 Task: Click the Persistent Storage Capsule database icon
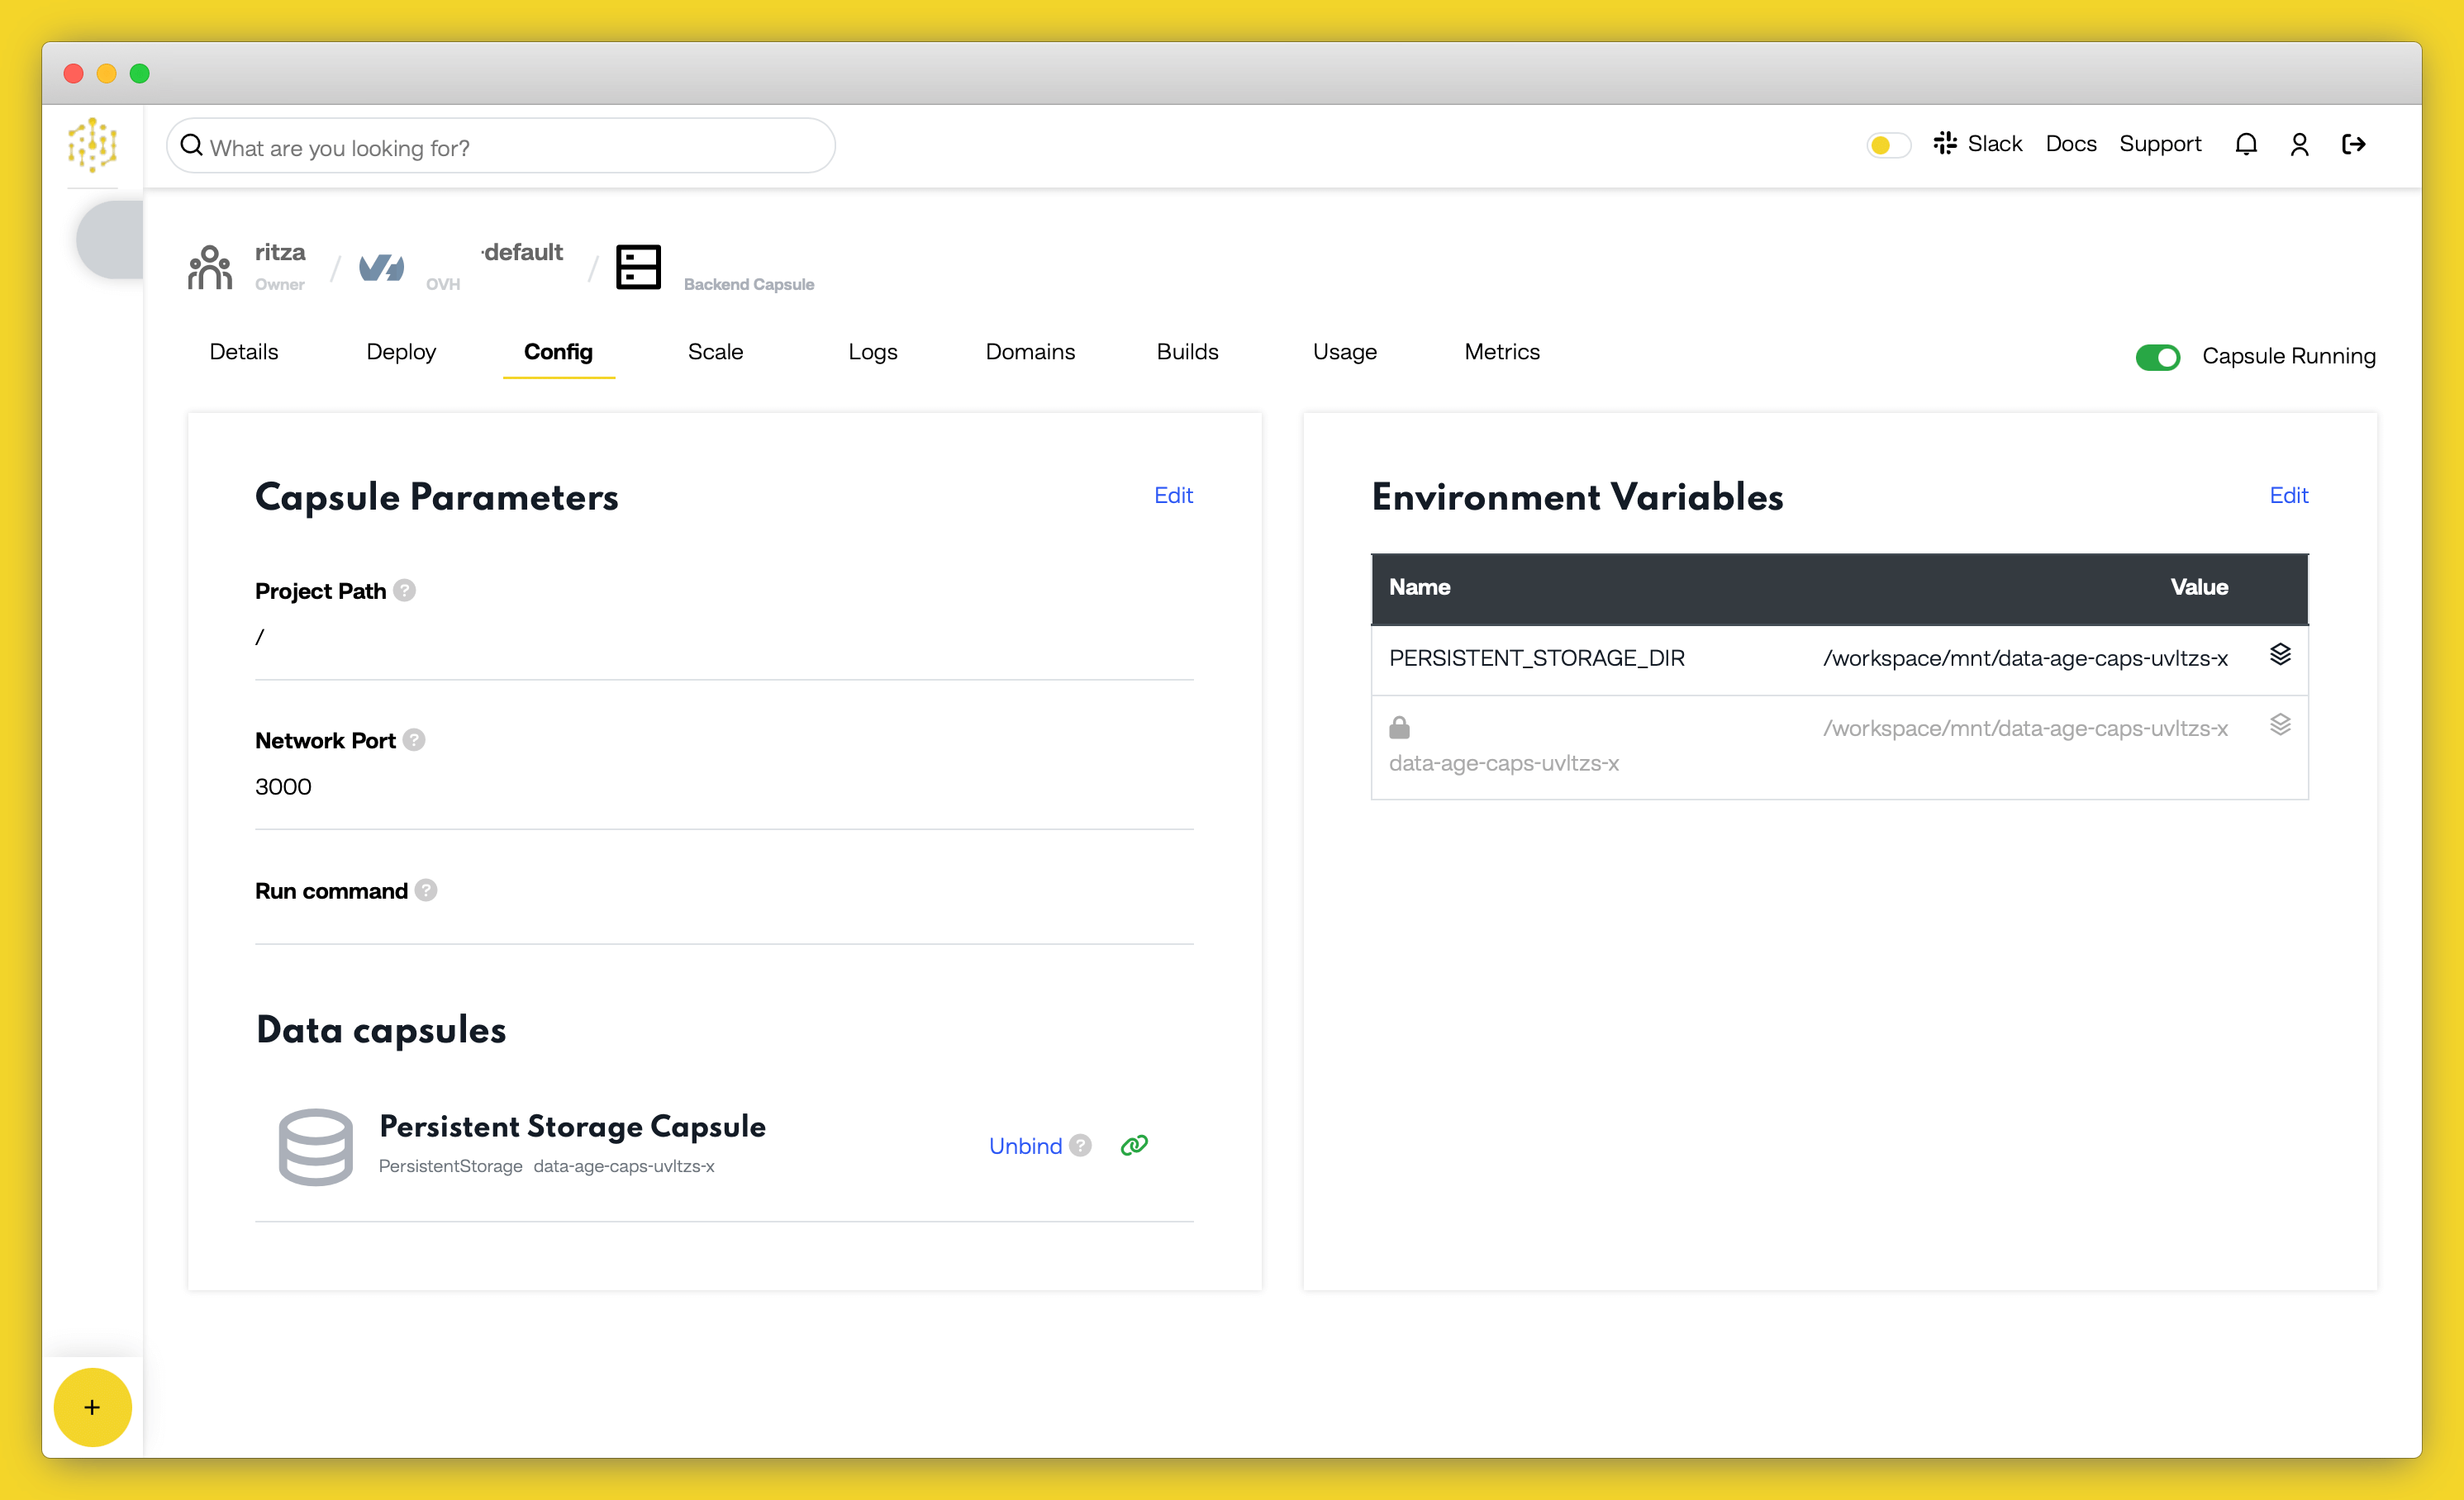[x=316, y=1147]
